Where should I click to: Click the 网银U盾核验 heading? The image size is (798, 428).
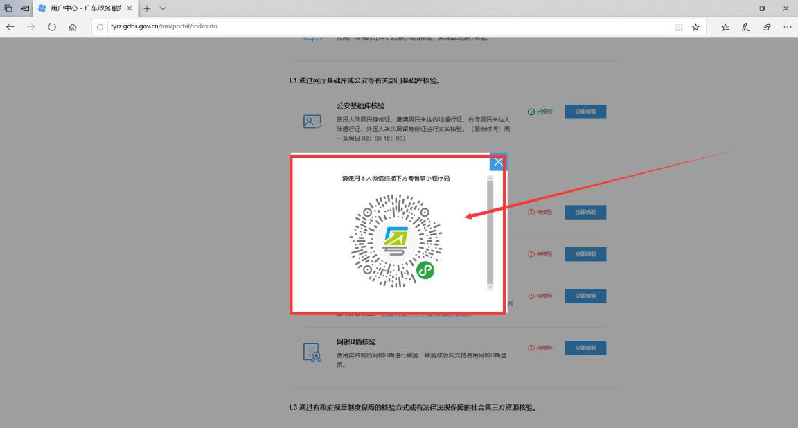click(356, 342)
